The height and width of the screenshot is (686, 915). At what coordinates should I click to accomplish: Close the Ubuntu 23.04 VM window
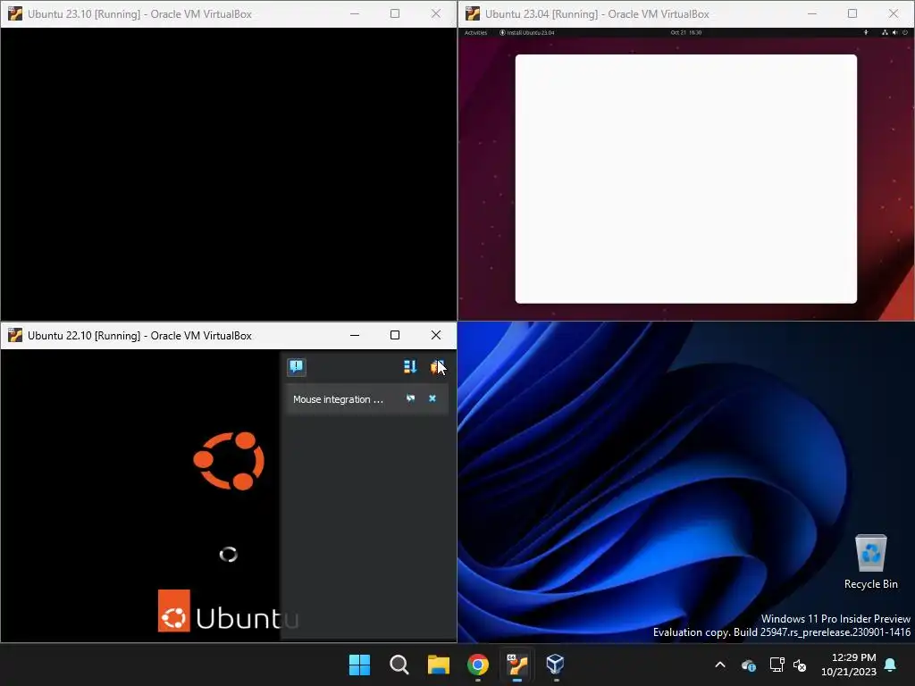pyautogui.click(x=894, y=13)
